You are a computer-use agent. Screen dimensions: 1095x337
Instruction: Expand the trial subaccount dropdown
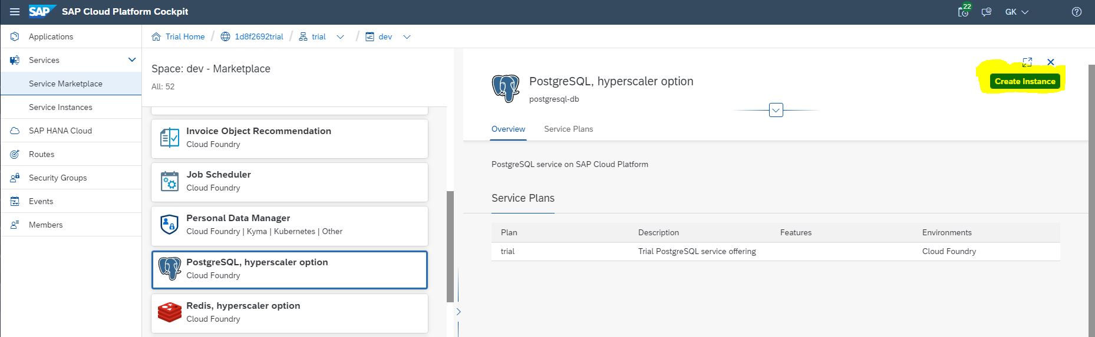340,37
